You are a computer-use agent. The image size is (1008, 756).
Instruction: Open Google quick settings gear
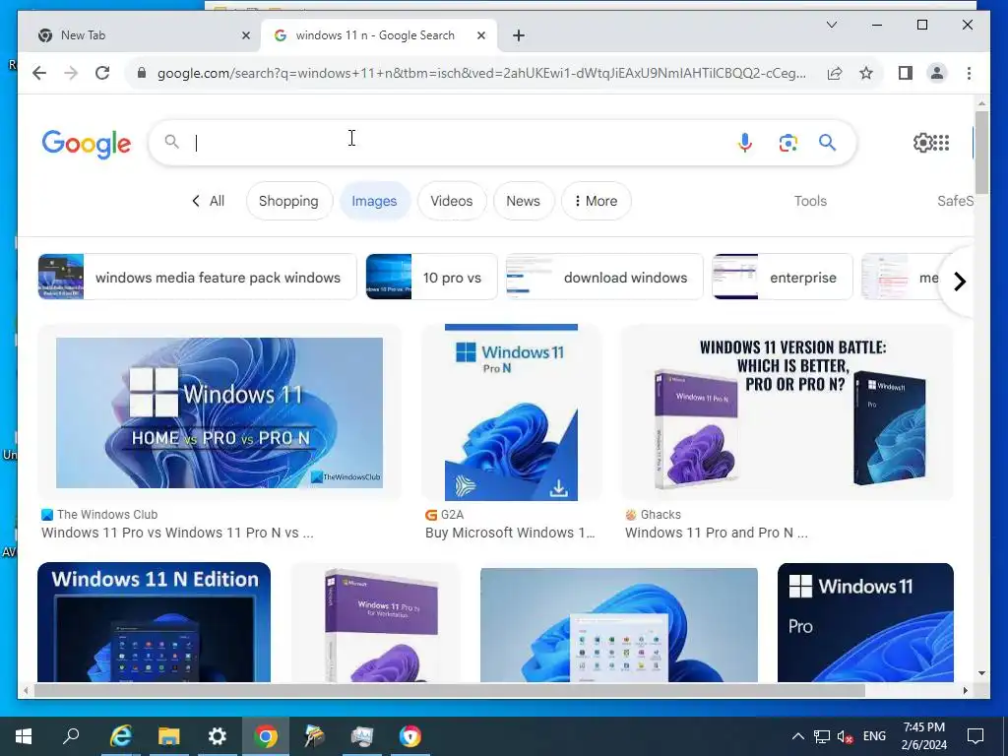click(922, 143)
